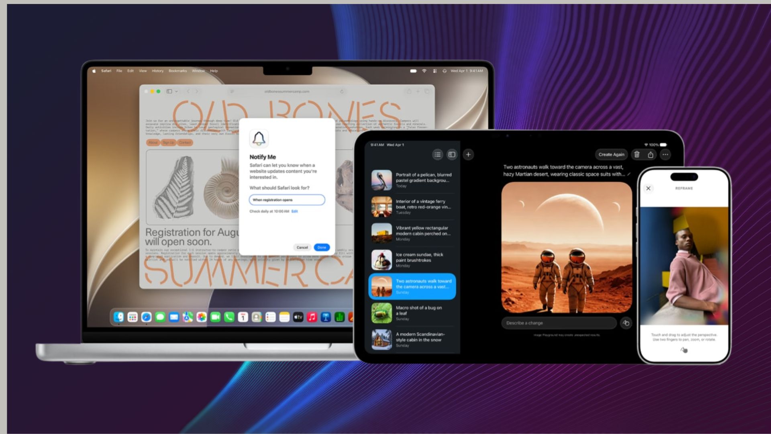The height and width of the screenshot is (434, 771).
Task: Open Reminders from the Dock
Action: coord(271,317)
